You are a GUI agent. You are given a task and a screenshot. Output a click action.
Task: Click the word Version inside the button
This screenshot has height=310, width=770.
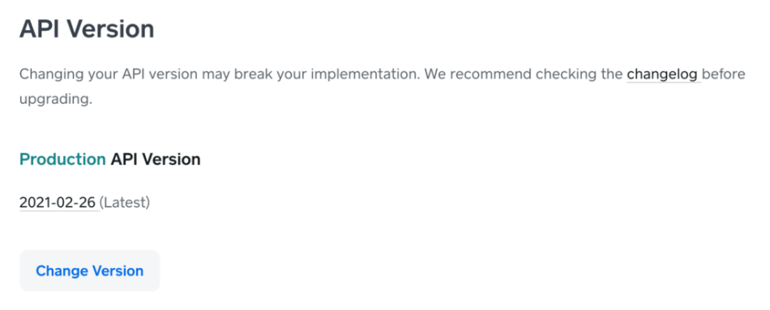click(118, 271)
